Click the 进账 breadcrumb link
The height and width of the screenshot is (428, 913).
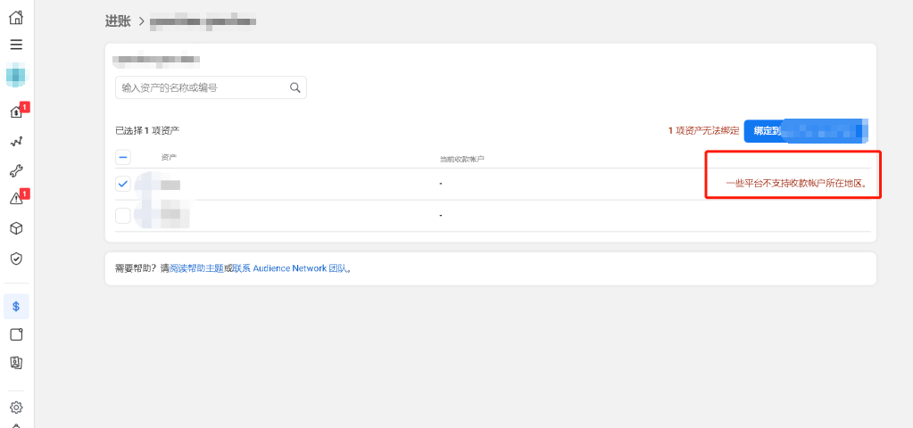[x=118, y=21]
